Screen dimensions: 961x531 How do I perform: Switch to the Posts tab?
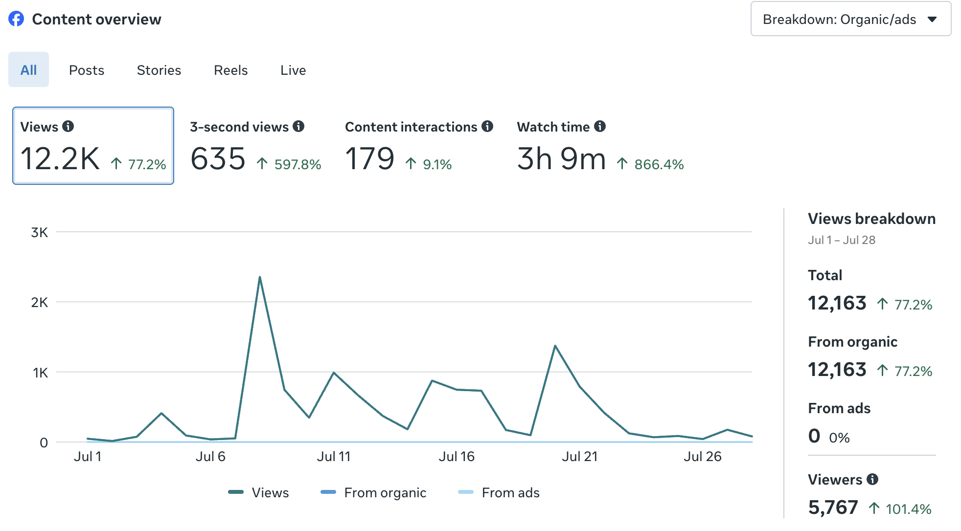pyautogui.click(x=87, y=70)
